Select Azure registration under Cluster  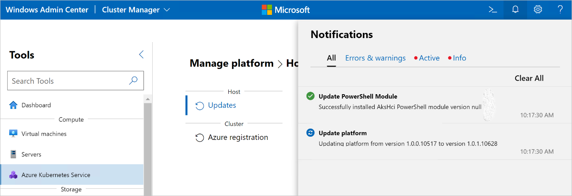click(238, 137)
